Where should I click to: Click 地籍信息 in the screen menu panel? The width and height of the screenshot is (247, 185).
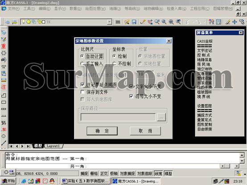click(205, 60)
